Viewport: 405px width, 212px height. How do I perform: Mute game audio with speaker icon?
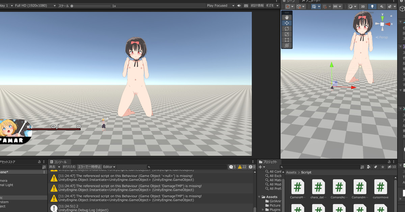[x=239, y=6]
